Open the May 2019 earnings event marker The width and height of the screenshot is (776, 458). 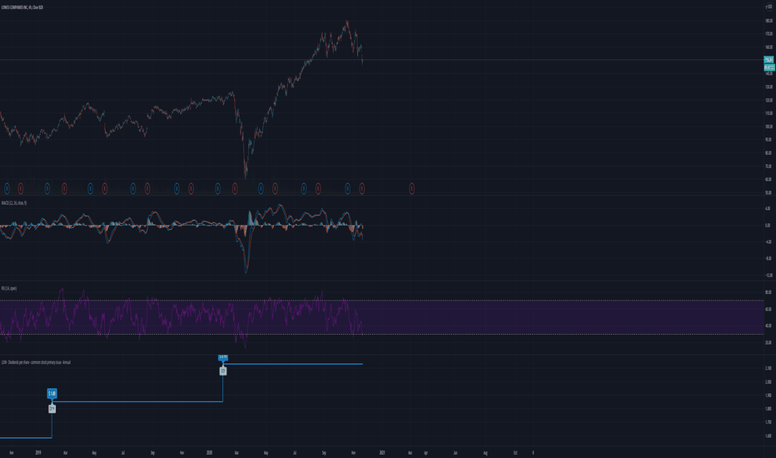coord(104,188)
